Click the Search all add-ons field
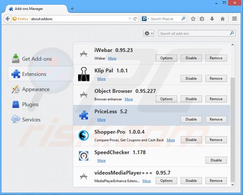Viewport: 243px width, 195px height. point(197,33)
